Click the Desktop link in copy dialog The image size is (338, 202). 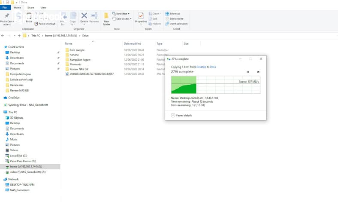(x=201, y=67)
